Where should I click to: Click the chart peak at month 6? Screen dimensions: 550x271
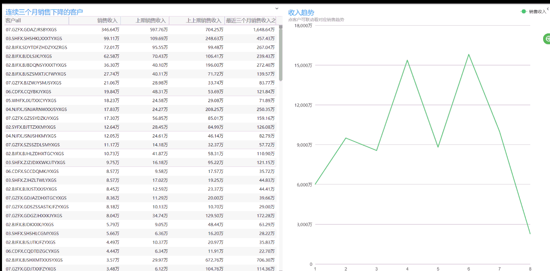[x=469, y=54]
